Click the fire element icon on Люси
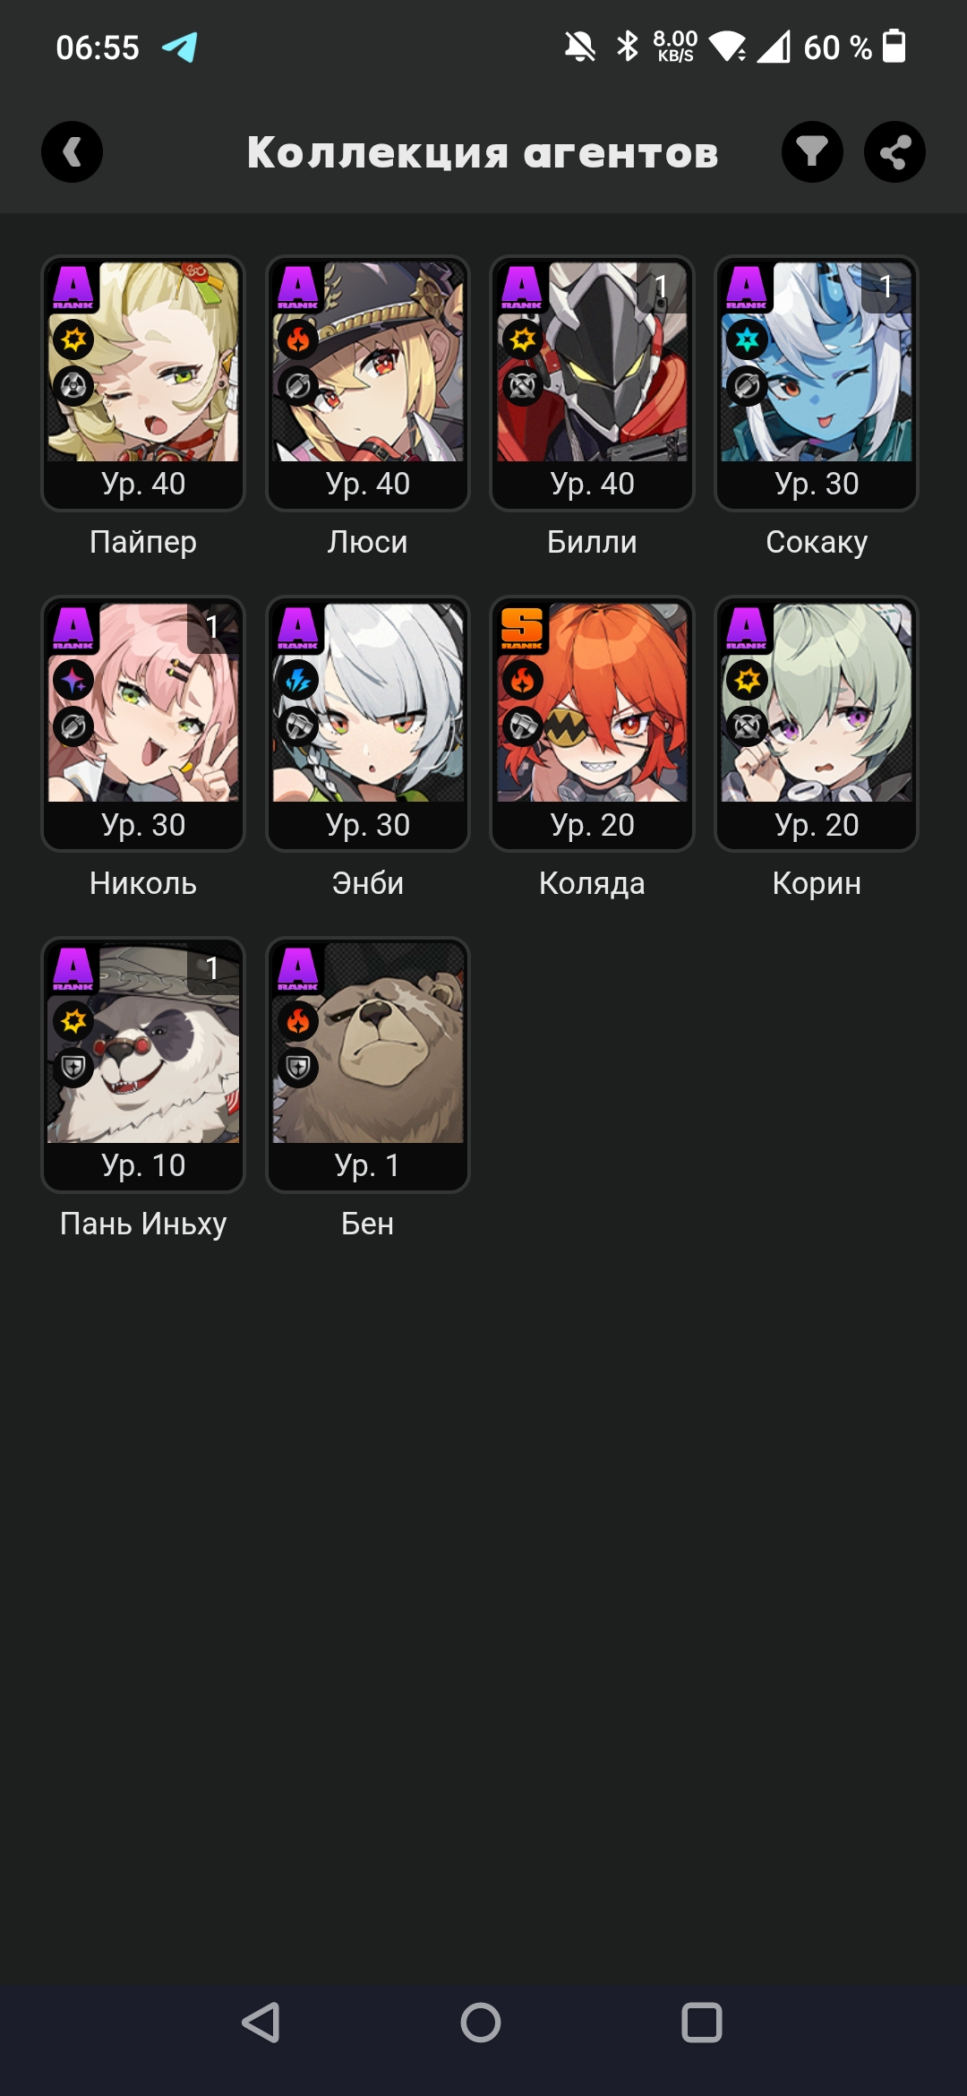967x2096 pixels. [x=298, y=339]
